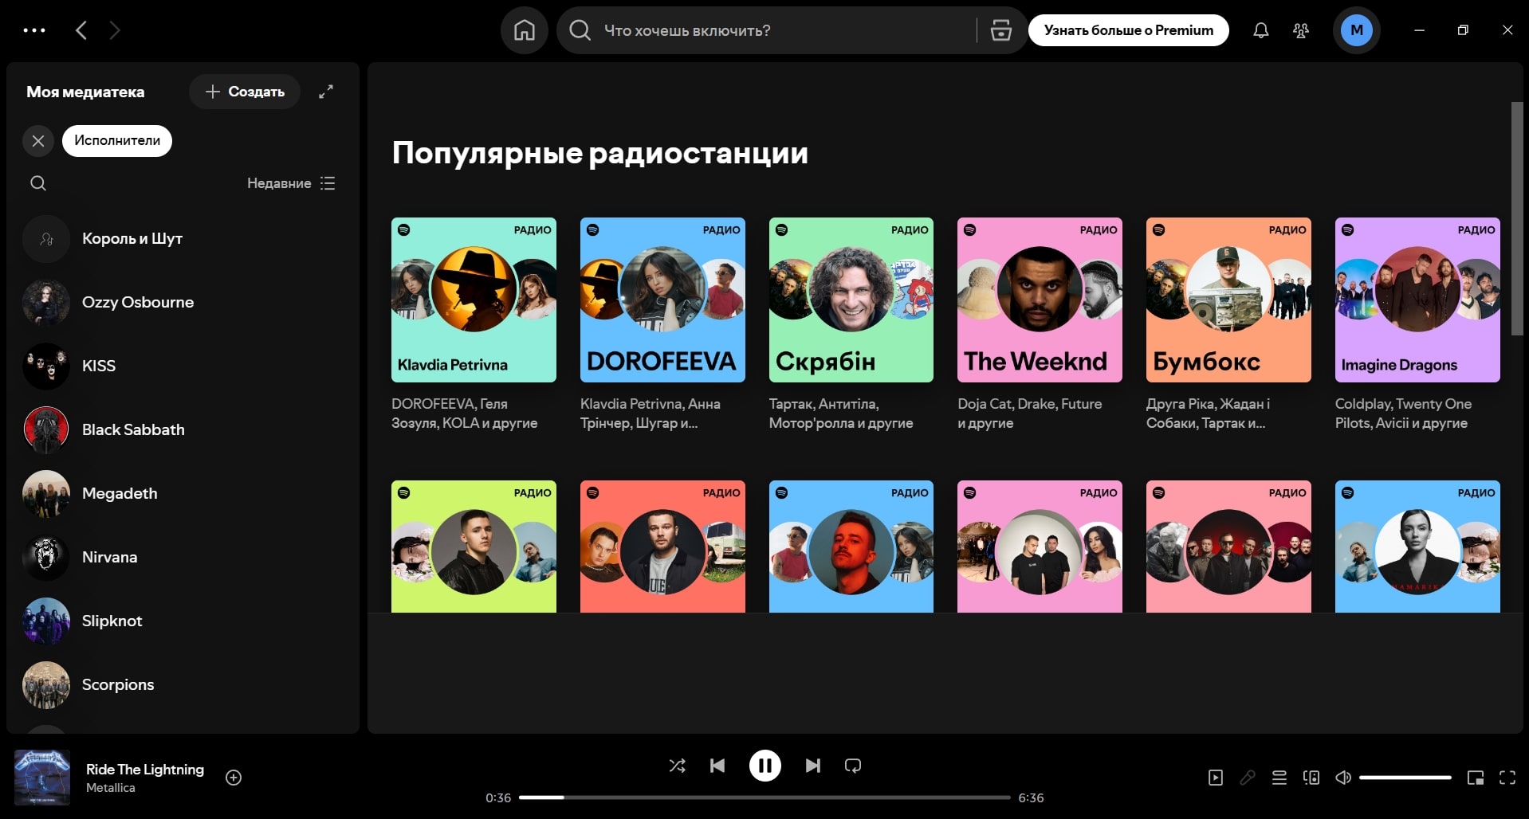This screenshot has height=819, width=1529.
Task: Select Black Sabbath in the library
Action: tap(183, 429)
